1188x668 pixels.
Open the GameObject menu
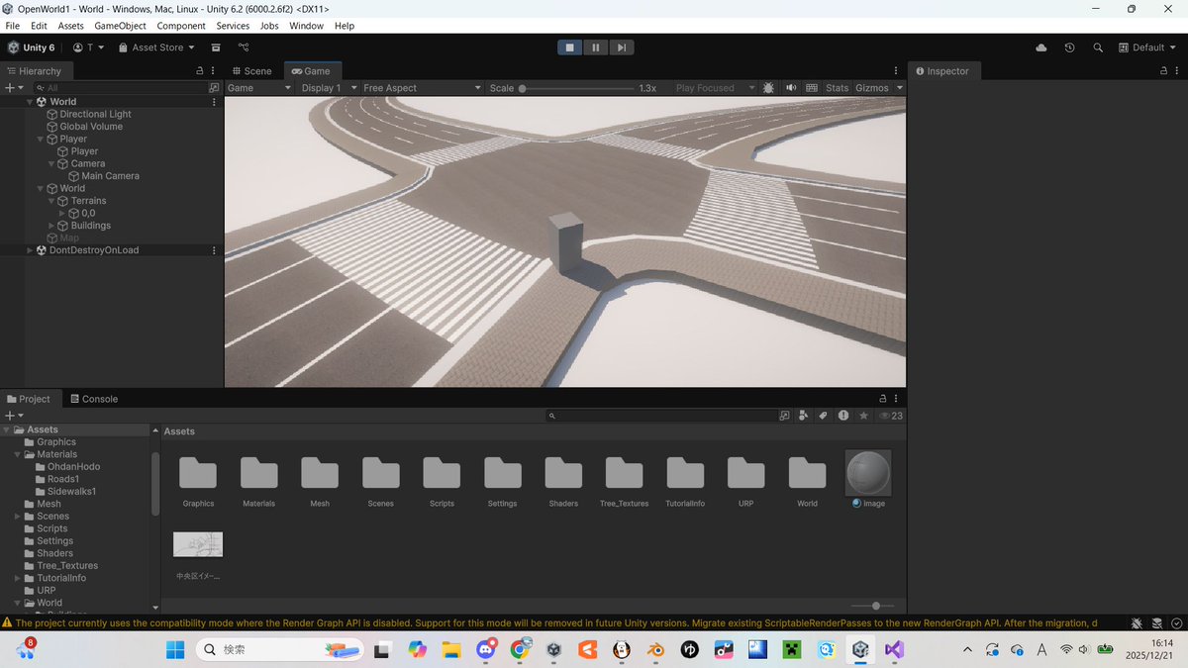pyautogui.click(x=119, y=26)
